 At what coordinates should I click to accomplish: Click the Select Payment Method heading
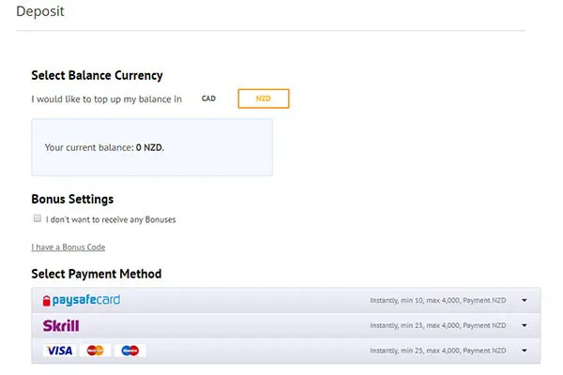pos(96,274)
